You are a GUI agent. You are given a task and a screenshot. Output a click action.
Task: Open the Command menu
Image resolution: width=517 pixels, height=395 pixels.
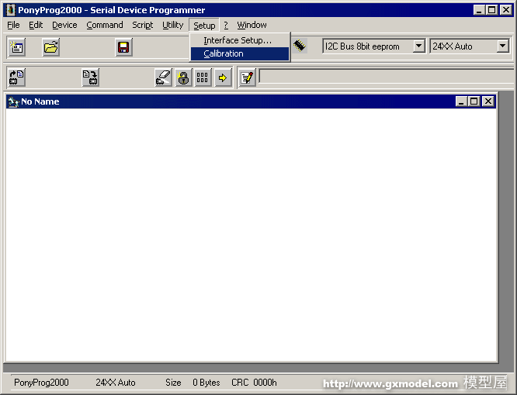[104, 25]
